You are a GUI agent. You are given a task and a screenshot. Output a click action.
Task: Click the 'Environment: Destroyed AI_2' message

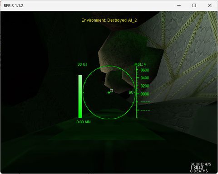click(x=109, y=20)
